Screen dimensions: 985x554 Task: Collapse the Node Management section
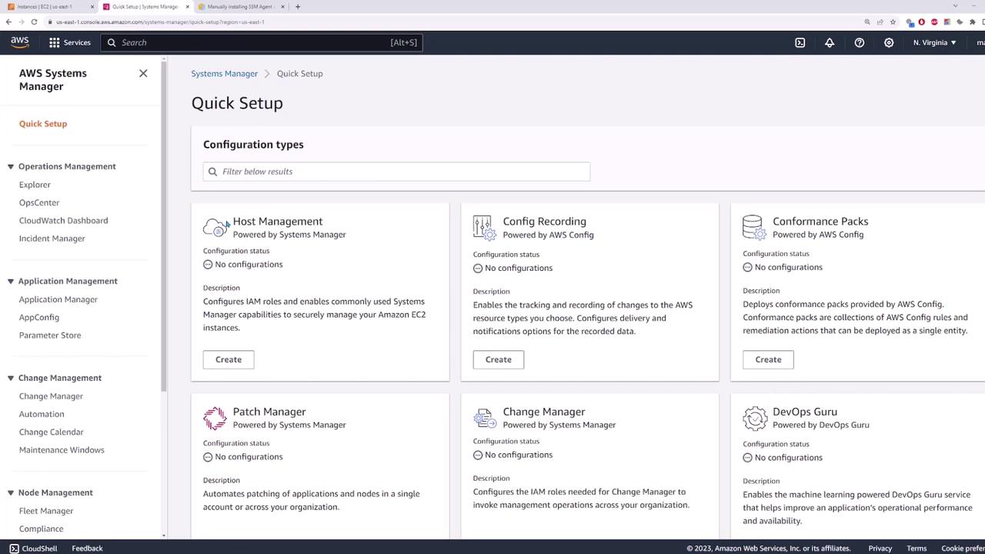(x=11, y=492)
